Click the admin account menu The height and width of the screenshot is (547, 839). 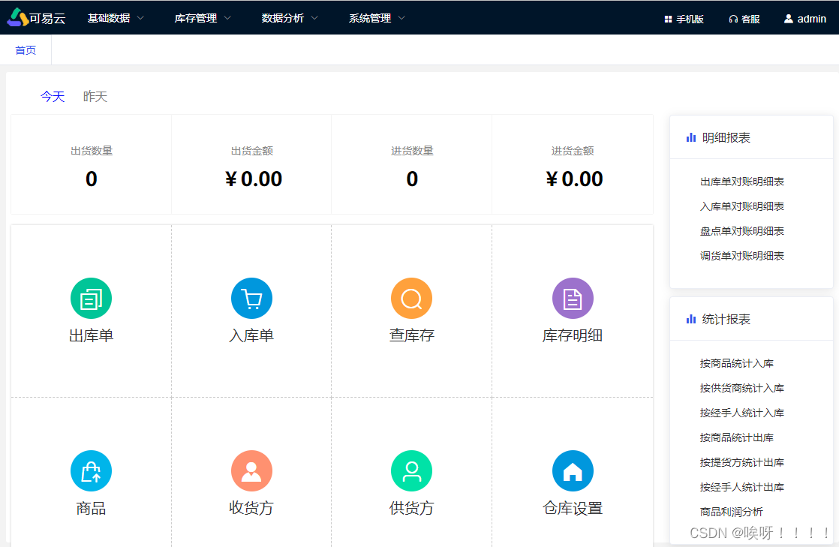[x=804, y=18]
